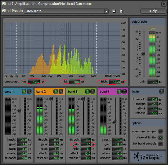Edit band 3 attack value

pyautogui.click(x=86, y=153)
